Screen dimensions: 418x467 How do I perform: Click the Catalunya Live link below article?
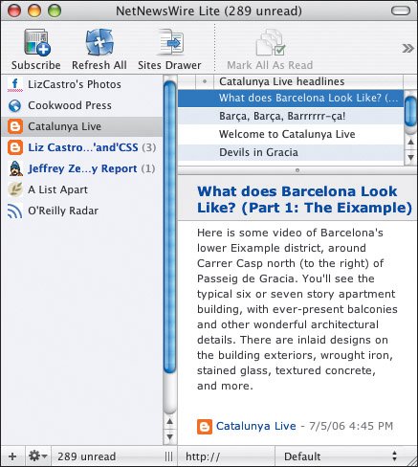click(256, 426)
